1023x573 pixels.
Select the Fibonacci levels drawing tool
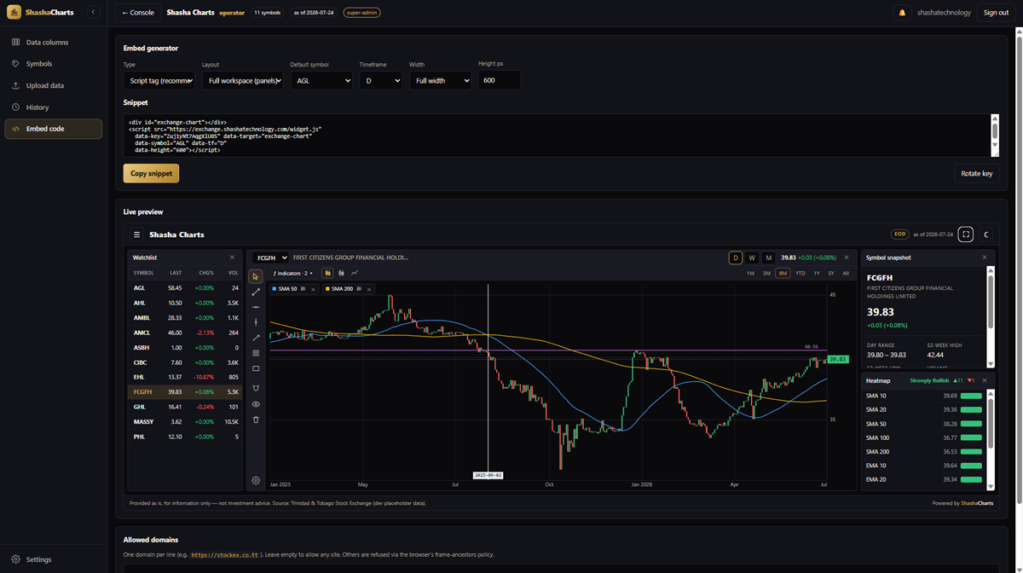[256, 353]
